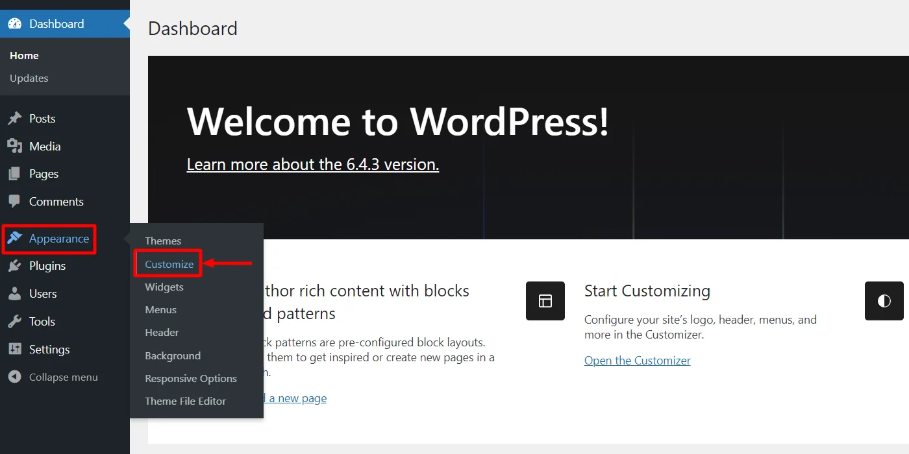Click the partially hidden 'a new page' link

(296, 398)
